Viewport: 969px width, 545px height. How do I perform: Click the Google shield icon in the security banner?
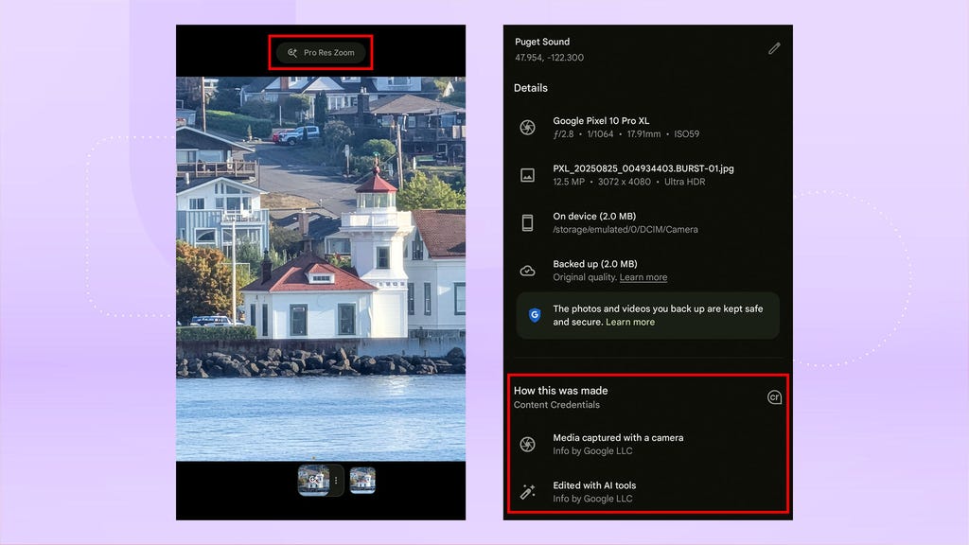(535, 315)
